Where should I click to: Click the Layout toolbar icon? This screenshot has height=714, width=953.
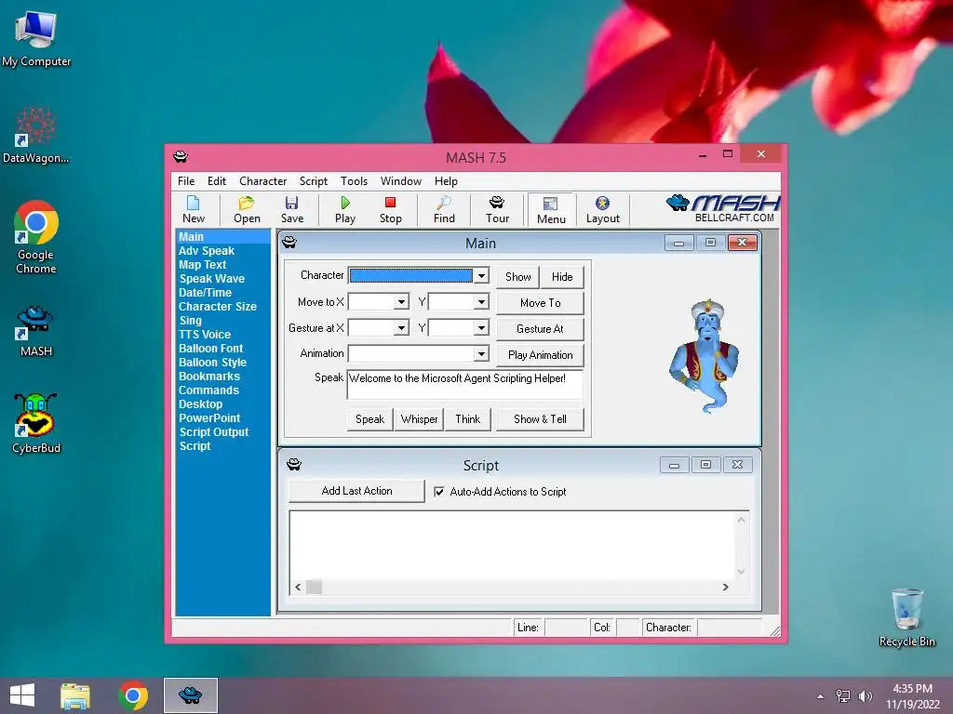coord(602,209)
